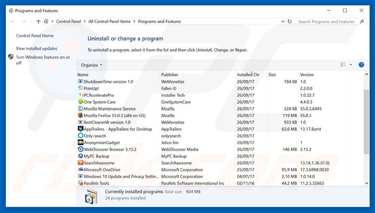Click the PCAcceleratePro program icon
Image resolution: width=375 pixels, height=213 pixels.
81,95
